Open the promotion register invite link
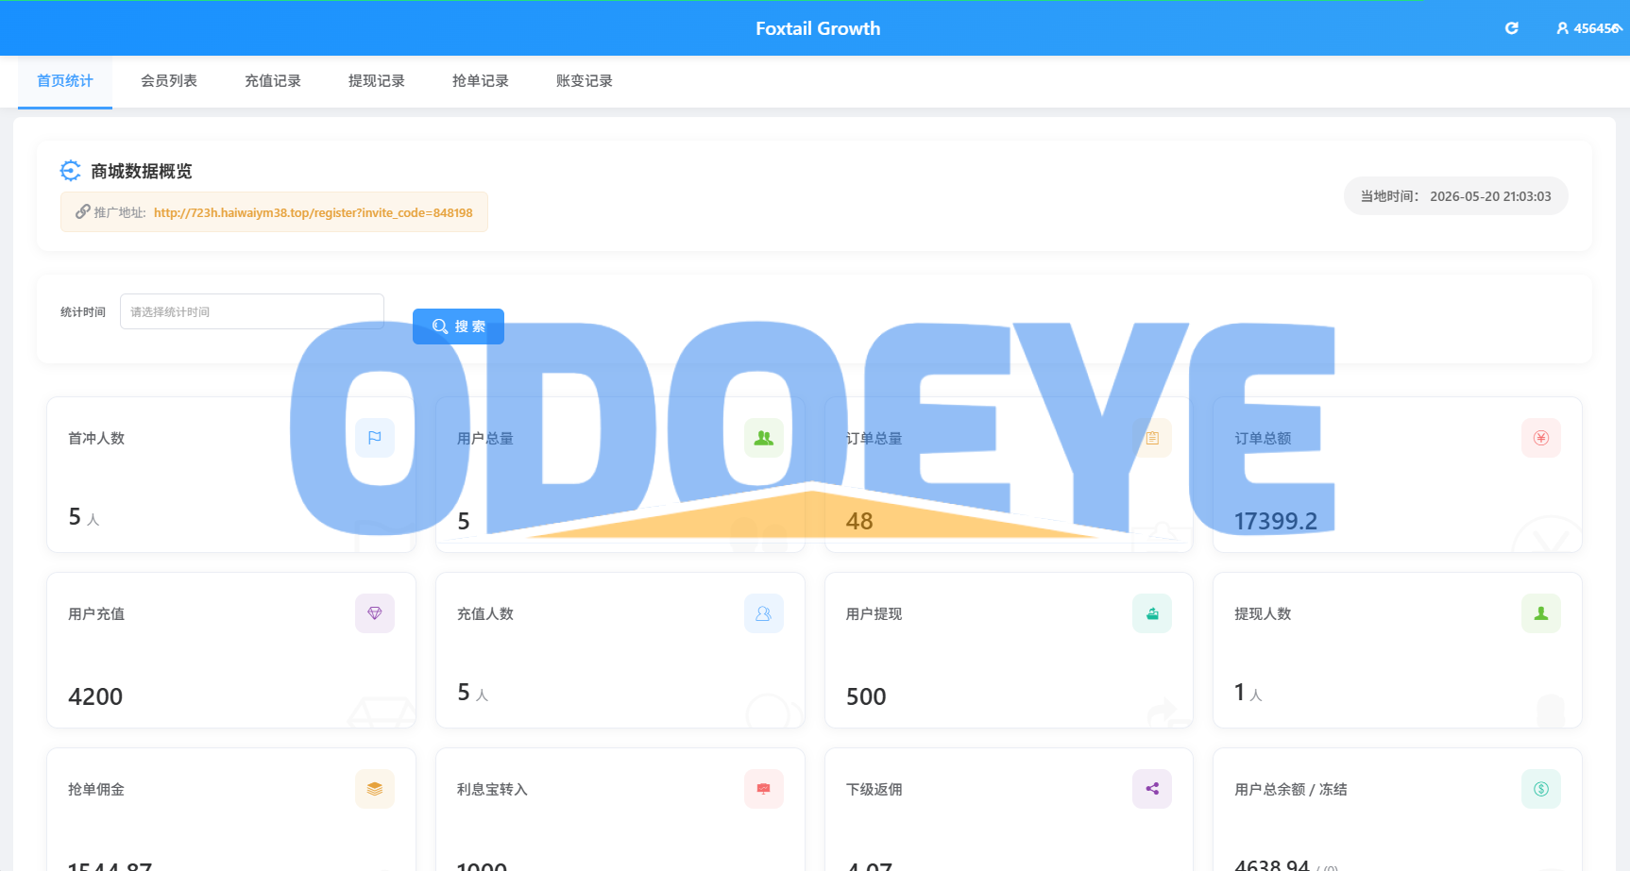This screenshot has height=871, width=1630. coord(313,212)
